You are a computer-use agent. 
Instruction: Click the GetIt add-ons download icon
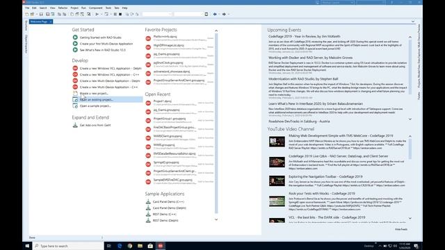tap(75, 125)
